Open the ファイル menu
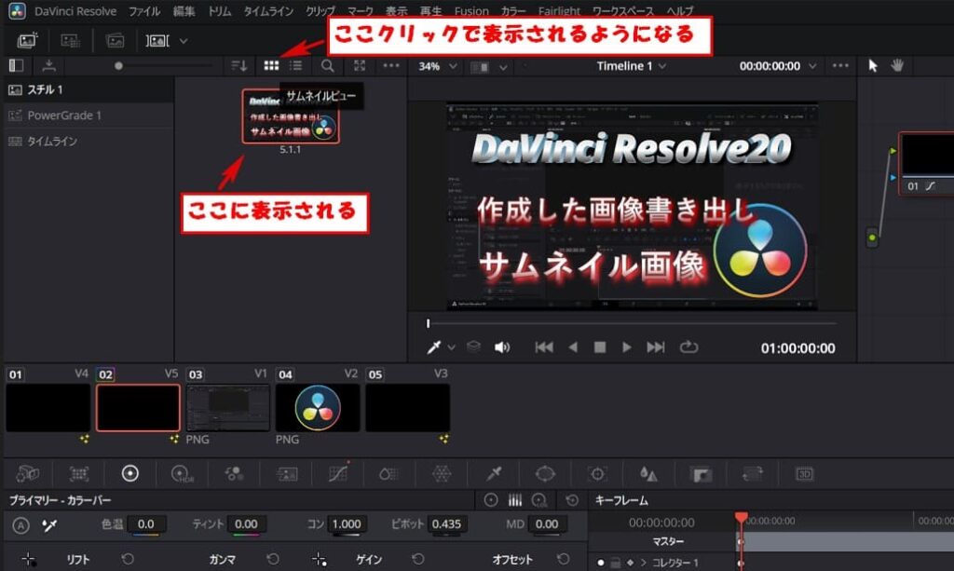954x571 pixels. (144, 11)
